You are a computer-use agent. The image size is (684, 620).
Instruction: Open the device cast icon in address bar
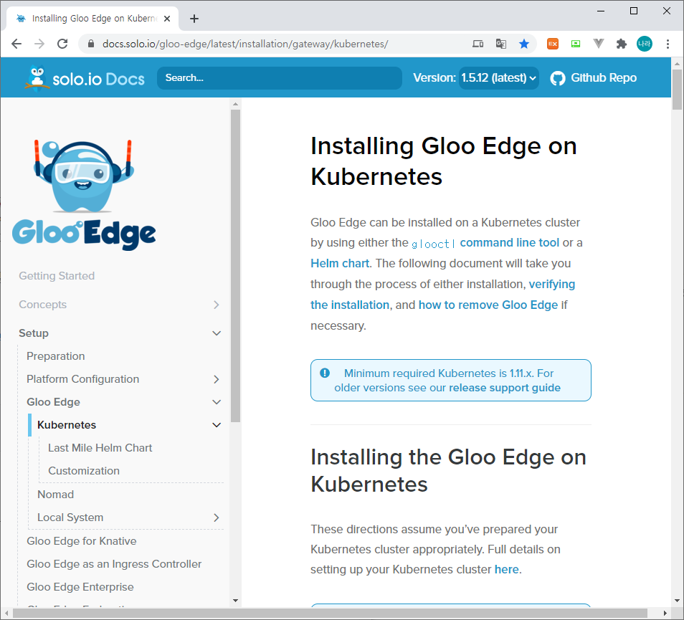(x=478, y=44)
